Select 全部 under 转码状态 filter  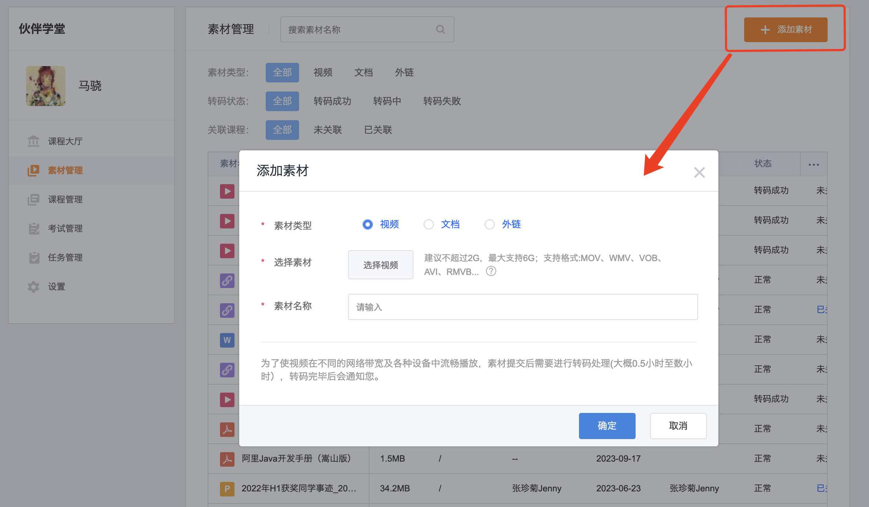click(x=282, y=101)
